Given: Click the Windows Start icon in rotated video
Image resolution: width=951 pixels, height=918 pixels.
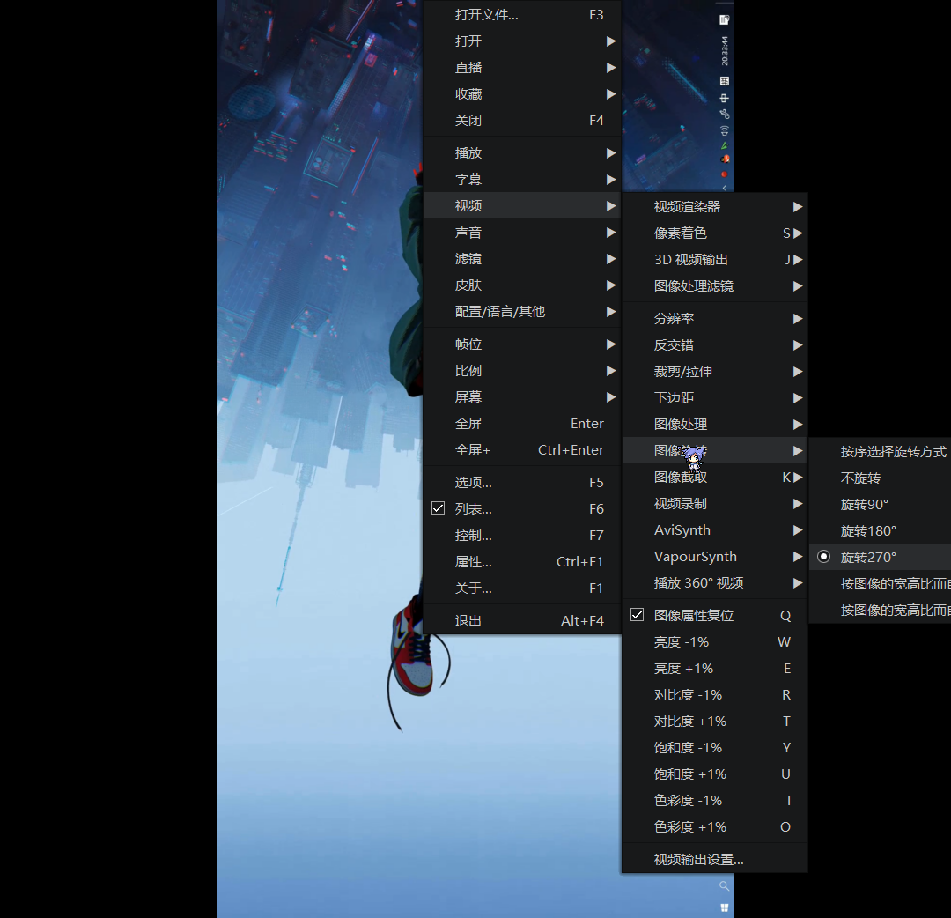Looking at the screenshot, I should (x=724, y=907).
